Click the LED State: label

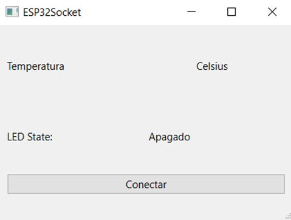[30, 137]
